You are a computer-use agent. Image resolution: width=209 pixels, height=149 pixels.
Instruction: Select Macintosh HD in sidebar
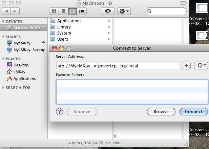(x=24, y=28)
